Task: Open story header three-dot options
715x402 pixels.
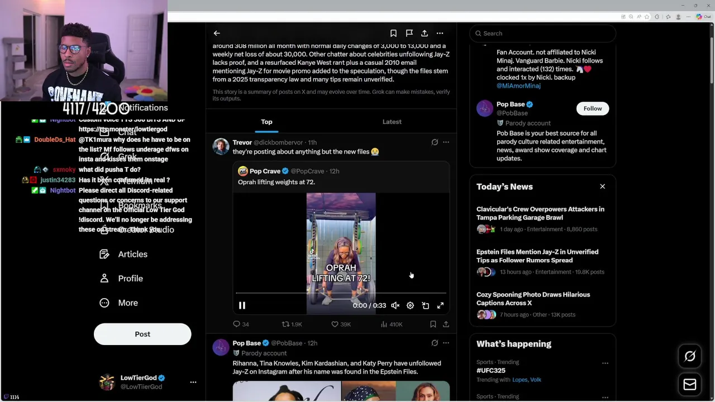Action: [x=440, y=33]
